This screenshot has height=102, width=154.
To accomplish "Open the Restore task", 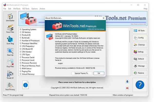I will (140, 73).
